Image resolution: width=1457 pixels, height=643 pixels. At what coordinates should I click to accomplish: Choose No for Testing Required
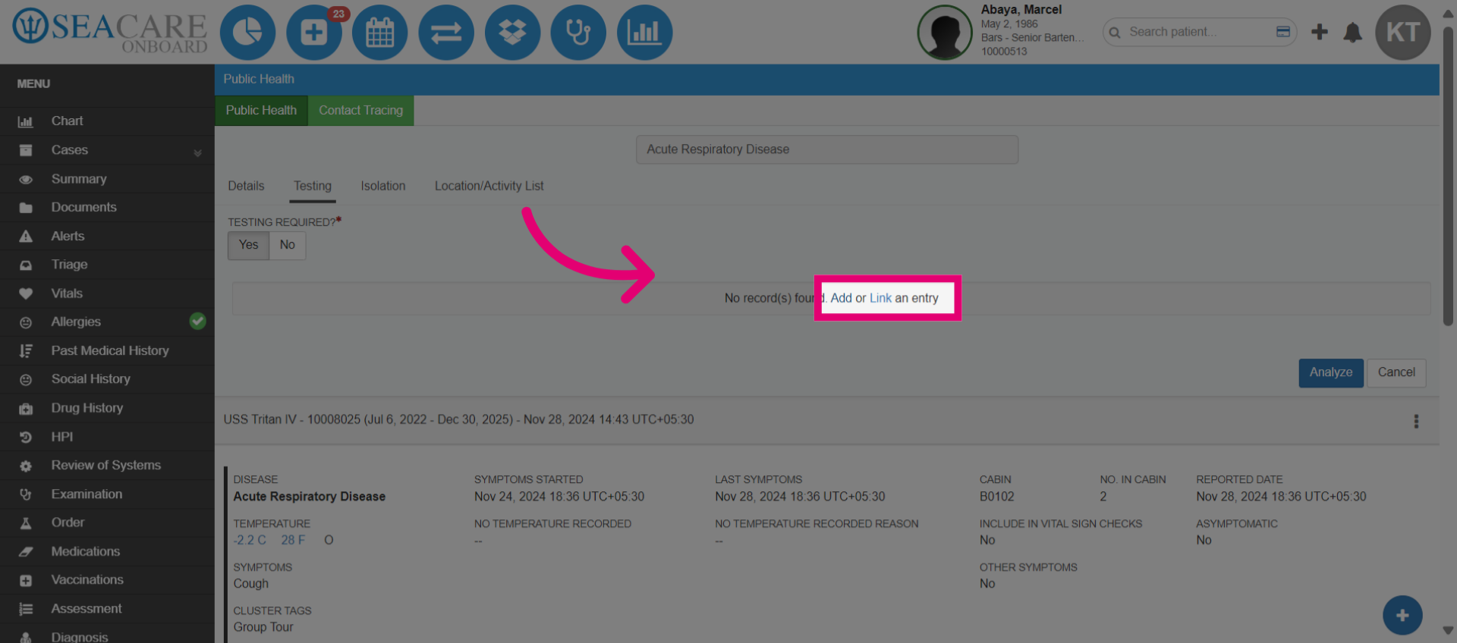[x=287, y=245]
